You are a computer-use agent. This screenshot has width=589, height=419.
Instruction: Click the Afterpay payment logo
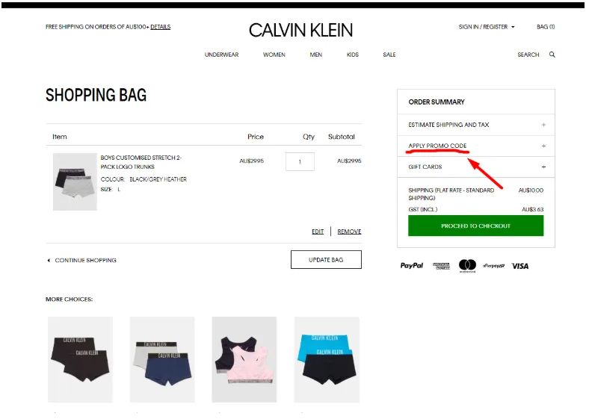pyautogui.click(x=493, y=265)
